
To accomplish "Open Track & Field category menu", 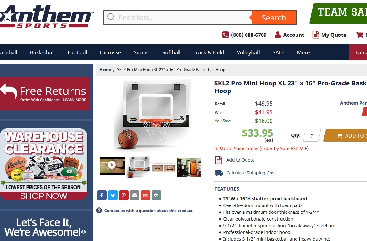I will (x=209, y=52).
